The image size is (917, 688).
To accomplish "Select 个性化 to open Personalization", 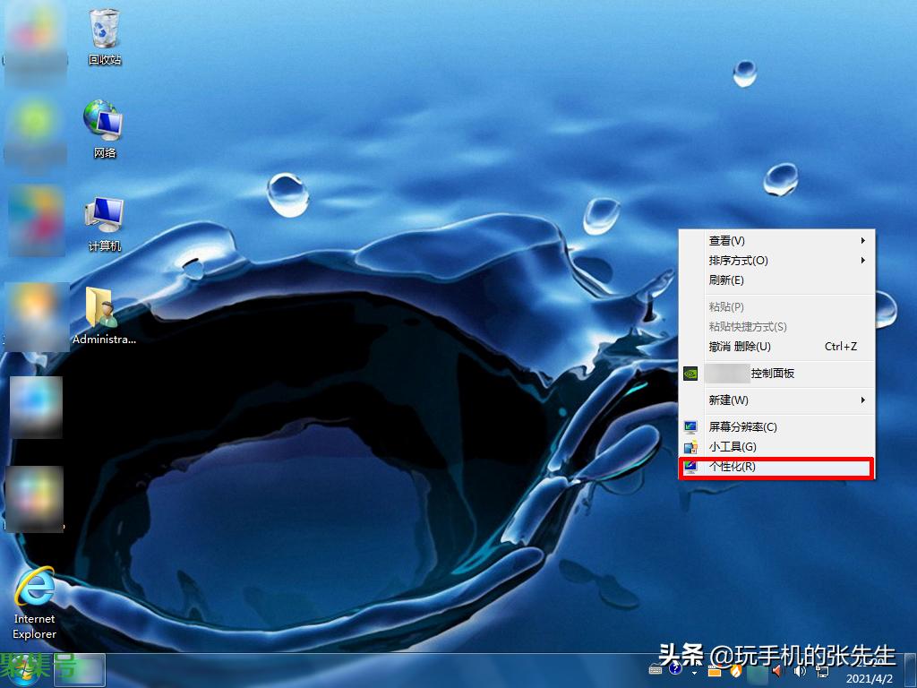I will pos(733,466).
